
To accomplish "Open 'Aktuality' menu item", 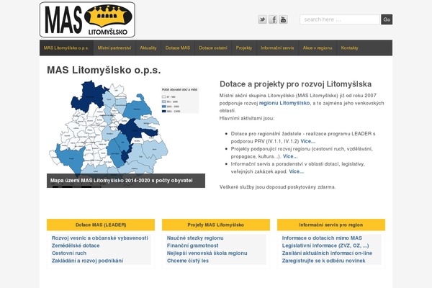I will pyautogui.click(x=148, y=48).
